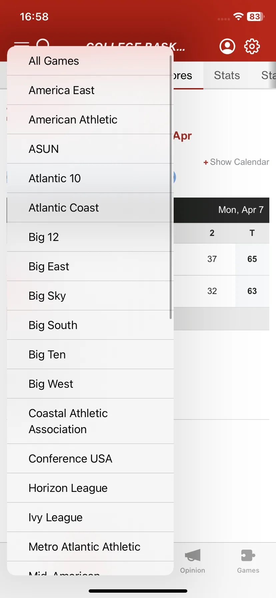Screen dimensions: 276x598
Task: Pick Big Ten from the list
Action: tap(90, 354)
